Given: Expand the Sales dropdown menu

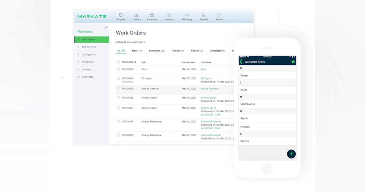Looking at the screenshot, I should [x=137, y=17].
